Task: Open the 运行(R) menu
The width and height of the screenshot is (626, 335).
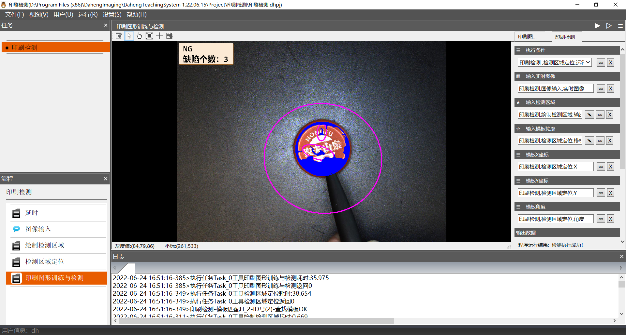Action: (x=88, y=15)
